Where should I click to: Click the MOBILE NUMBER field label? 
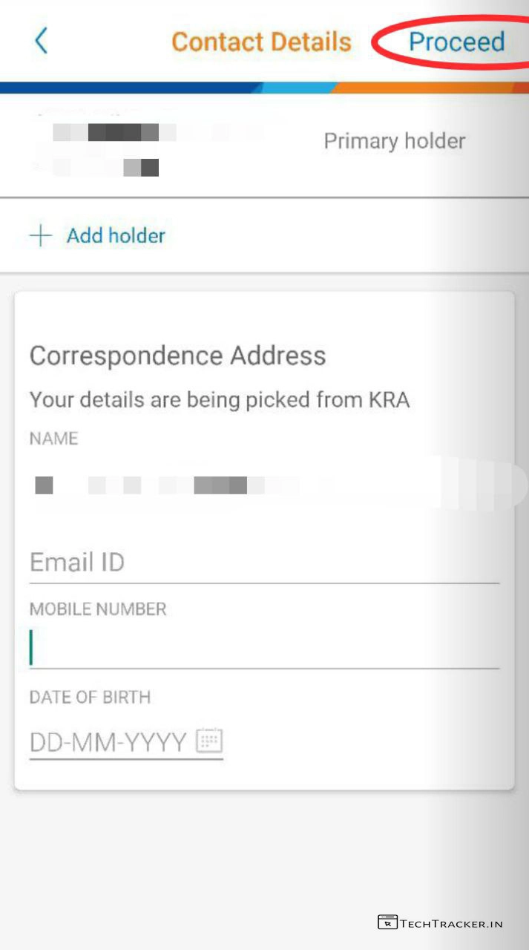98,609
